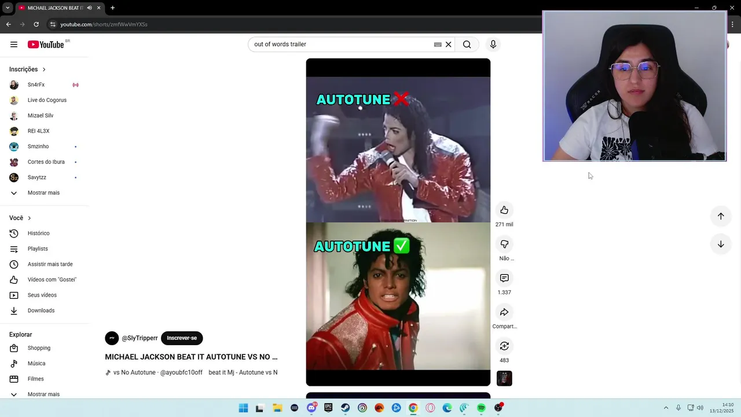Focus the address bar URL youtube.com/shorts
Screen dimensions: 741x417
[x=104, y=24]
